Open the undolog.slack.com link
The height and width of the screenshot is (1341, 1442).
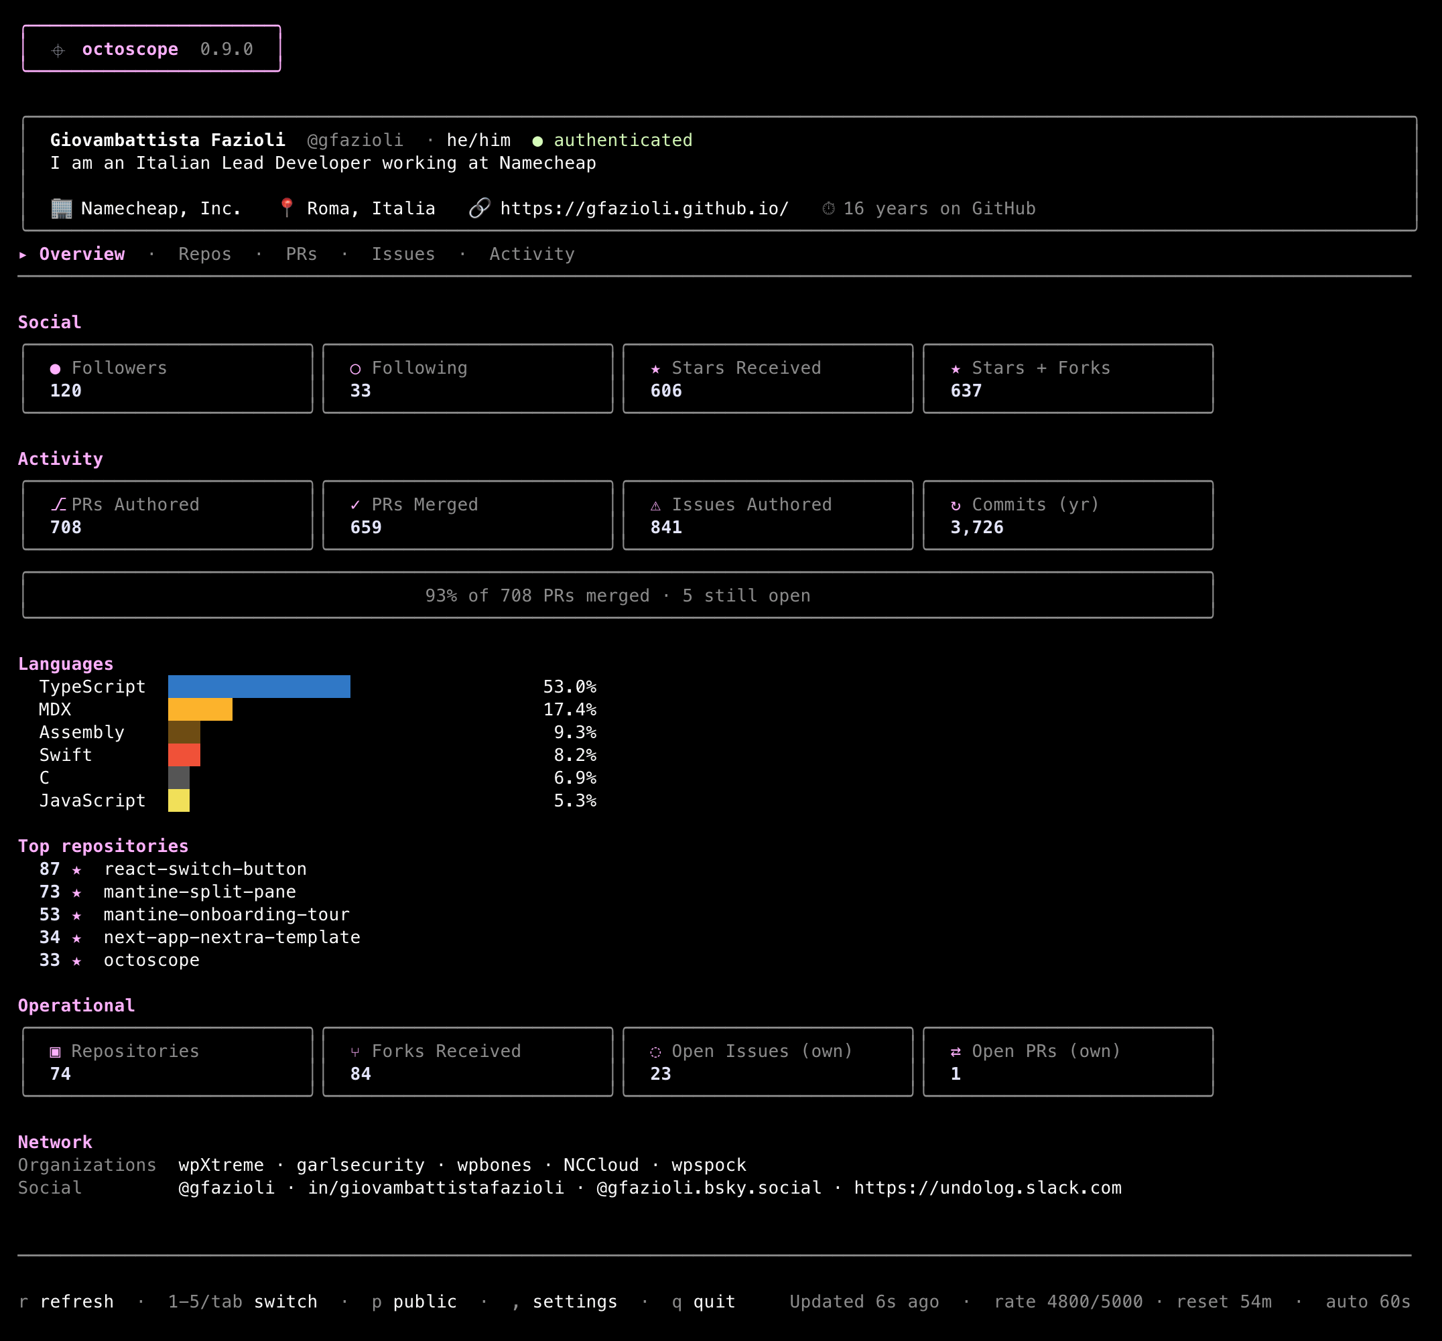pyautogui.click(x=988, y=1188)
